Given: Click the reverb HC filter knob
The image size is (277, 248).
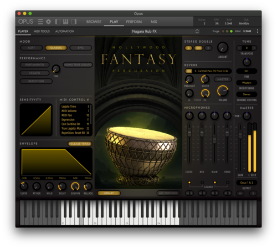Looking at the screenshot, I should pyautogui.click(x=205, y=93).
